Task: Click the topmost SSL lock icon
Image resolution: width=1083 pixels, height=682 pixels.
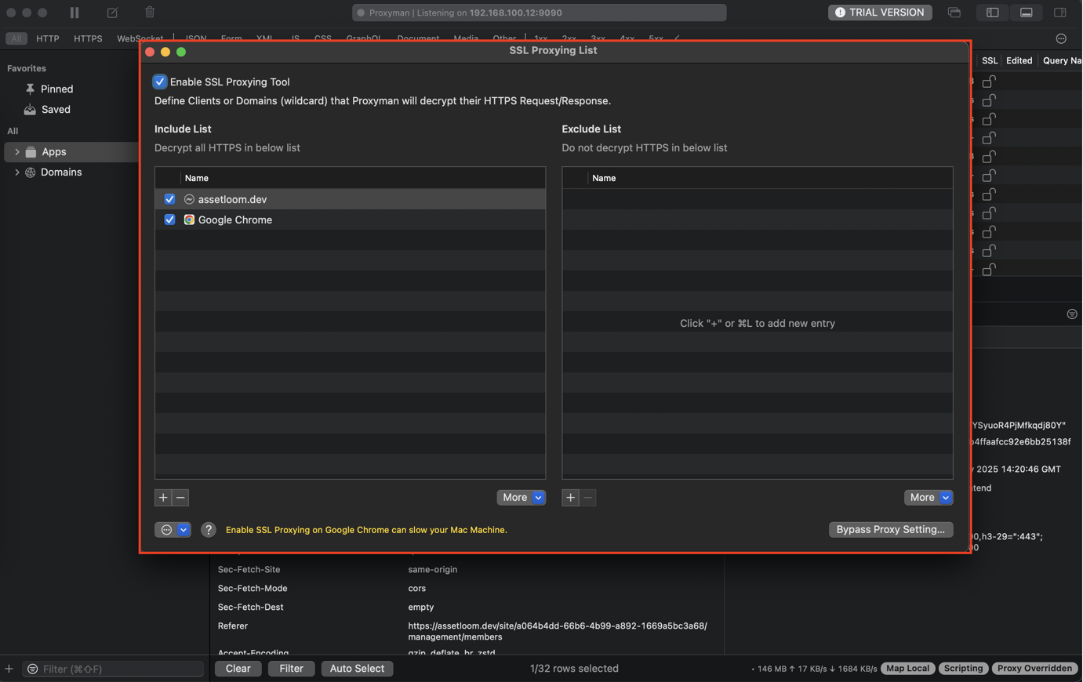Action: coord(989,82)
